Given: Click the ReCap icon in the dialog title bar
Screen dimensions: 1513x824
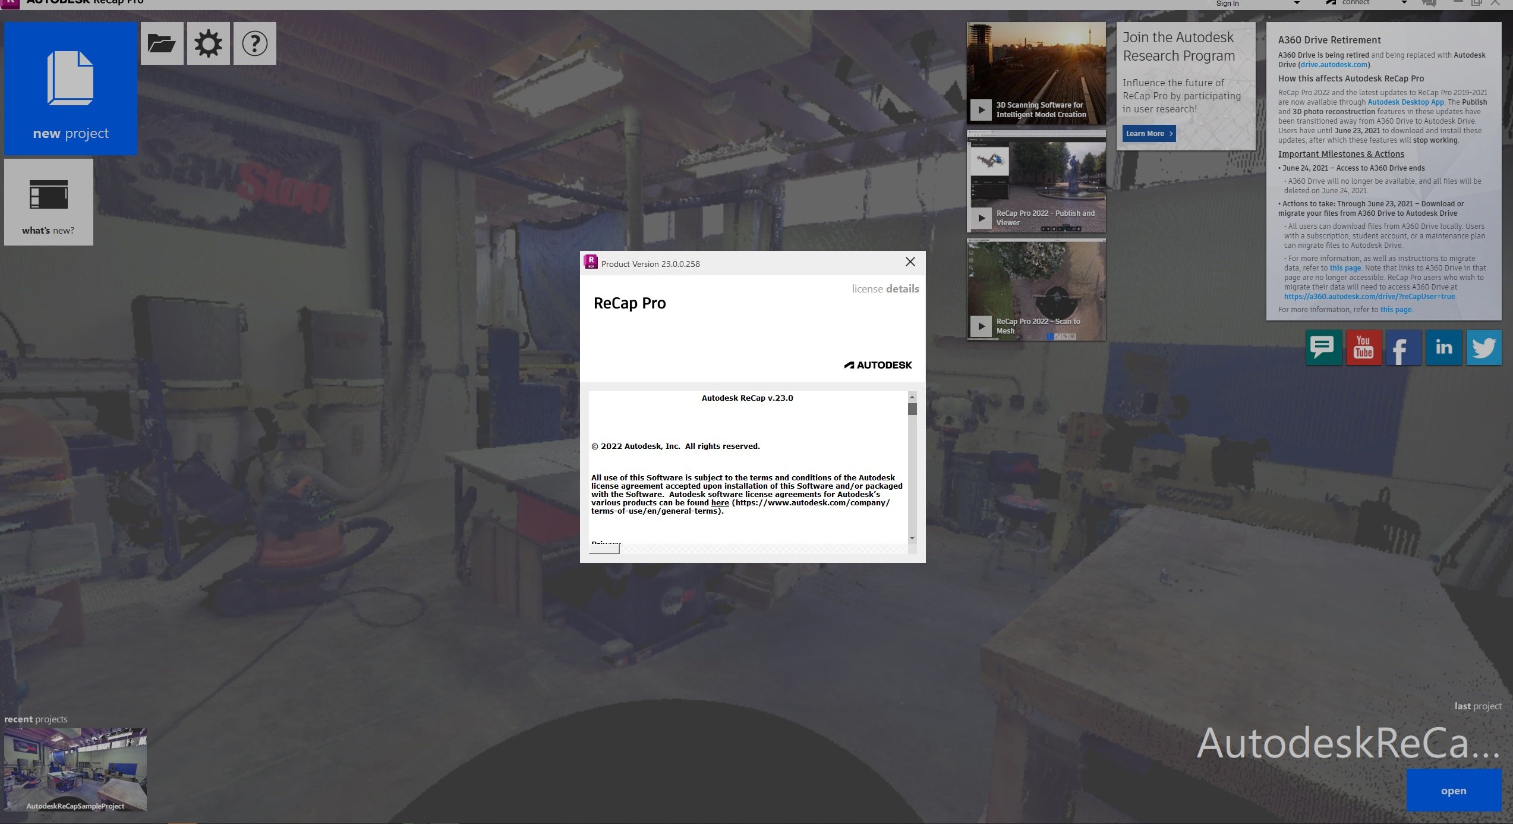Looking at the screenshot, I should pos(591,262).
